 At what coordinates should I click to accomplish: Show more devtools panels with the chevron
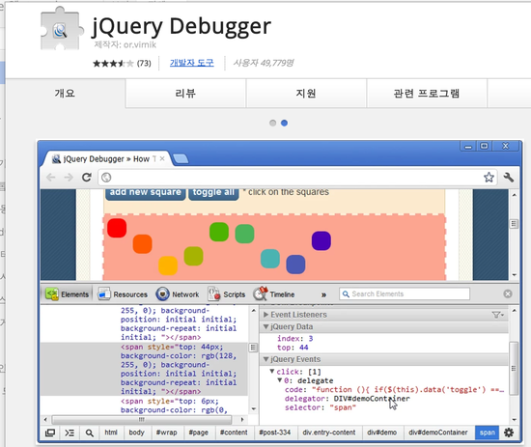point(323,294)
